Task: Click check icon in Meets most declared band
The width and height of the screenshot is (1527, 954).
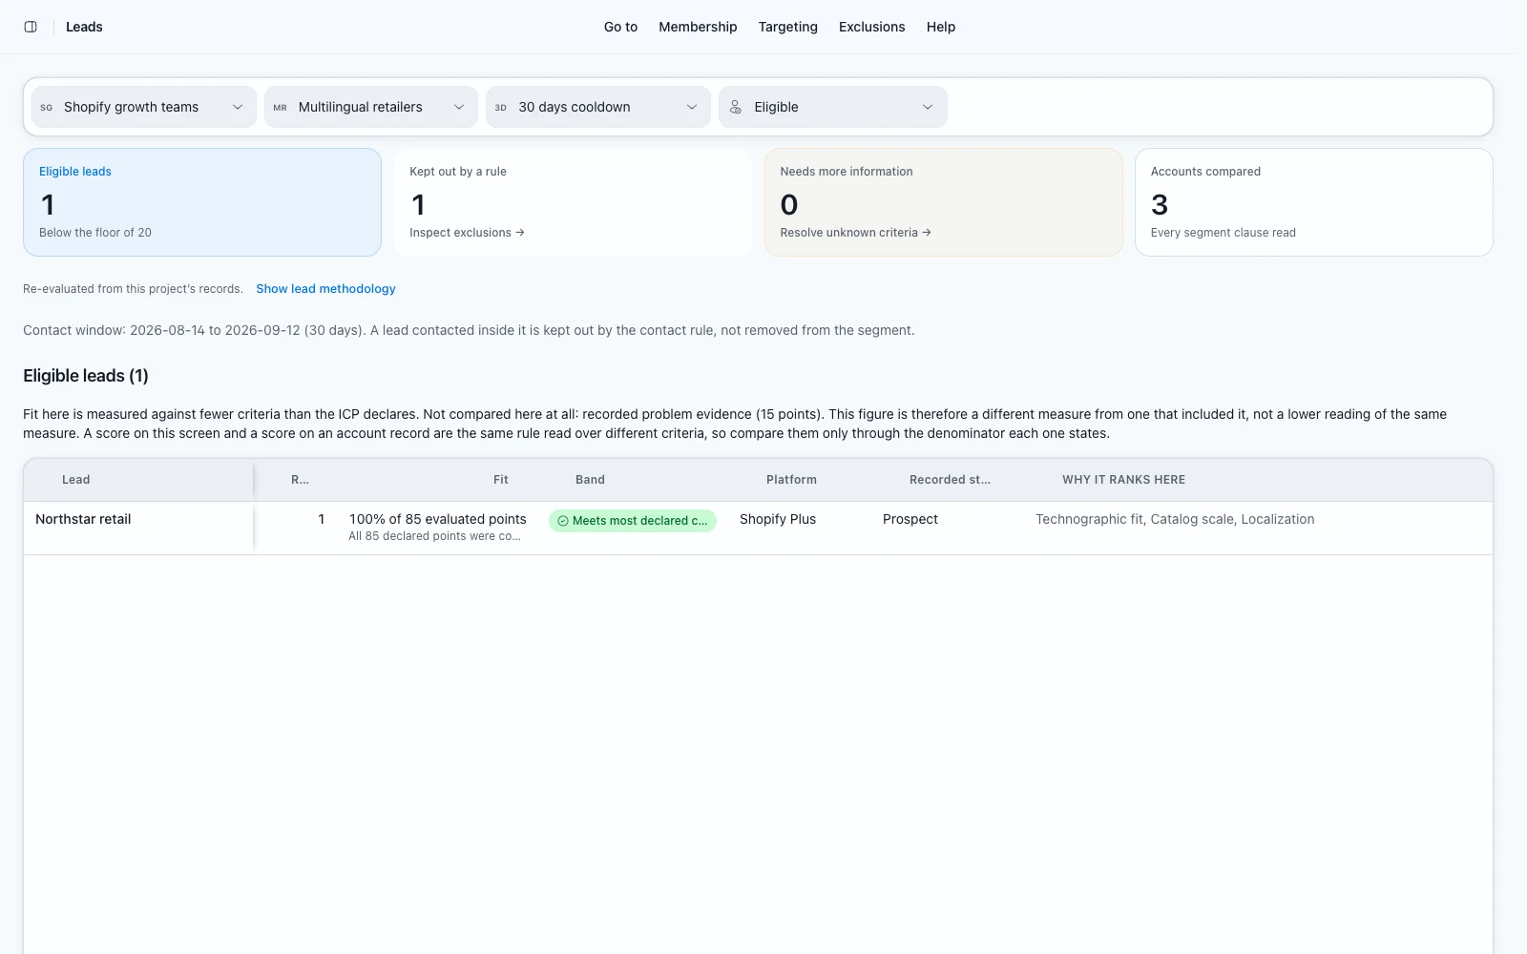Action: [x=563, y=521]
